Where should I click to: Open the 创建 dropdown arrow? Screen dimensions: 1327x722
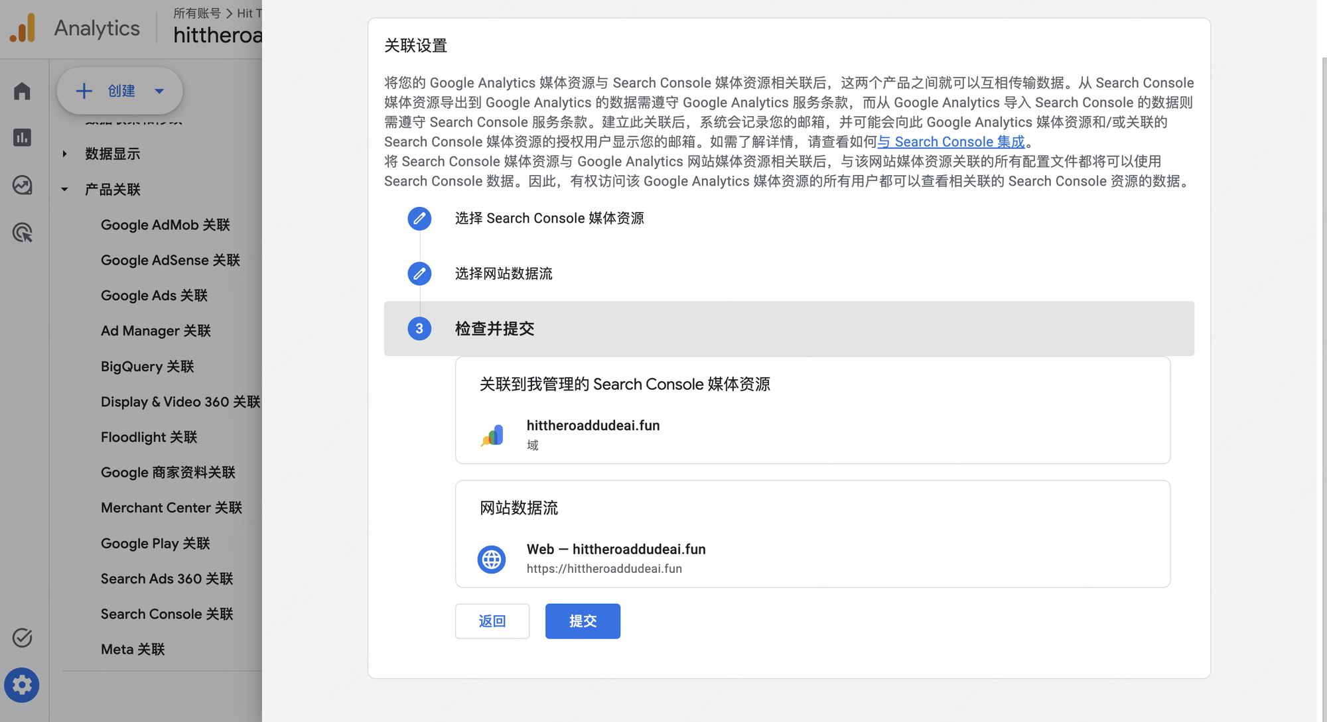click(159, 91)
